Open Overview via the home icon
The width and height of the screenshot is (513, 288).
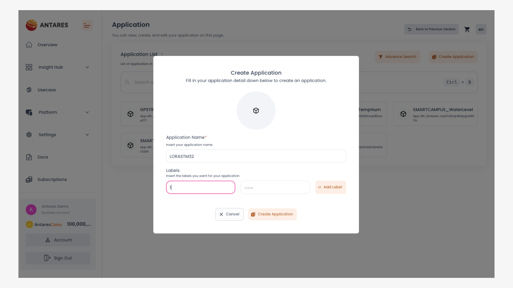(29, 45)
